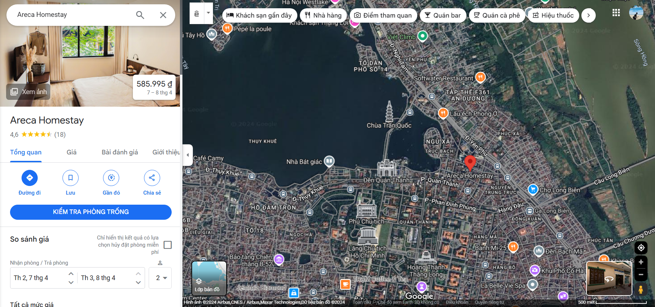Open the Điều khoản terms link
Screen dimensions: 655x307
click(x=457, y=302)
